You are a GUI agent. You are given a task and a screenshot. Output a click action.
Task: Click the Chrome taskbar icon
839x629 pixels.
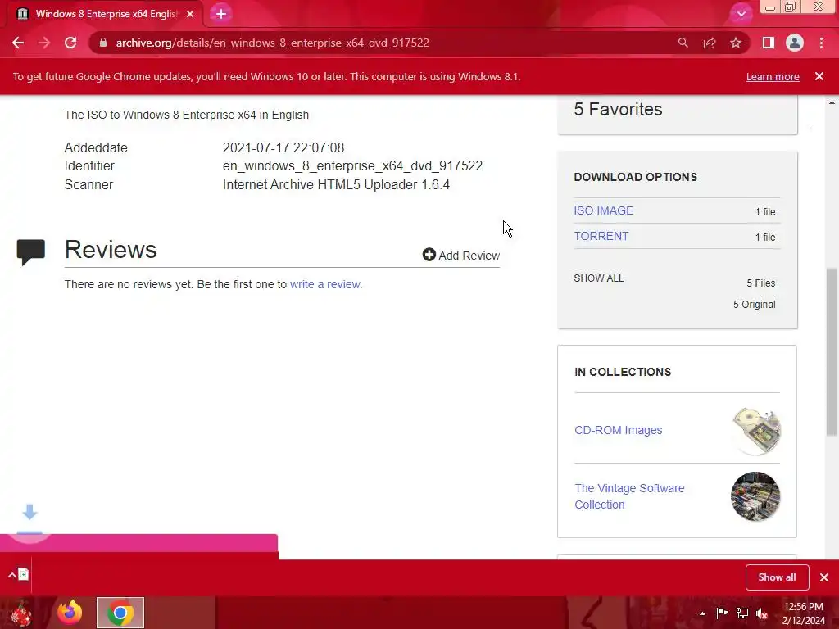pyautogui.click(x=120, y=613)
